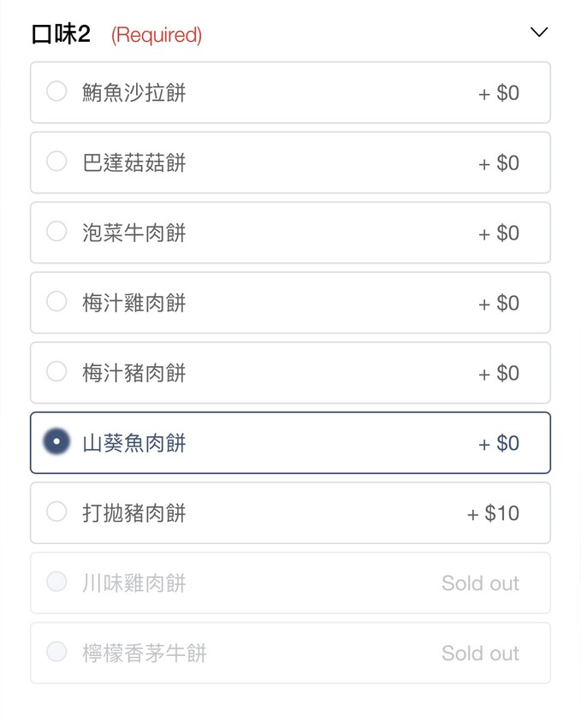Choose the 泡菜牛肉餅 radio button

click(56, 232)
